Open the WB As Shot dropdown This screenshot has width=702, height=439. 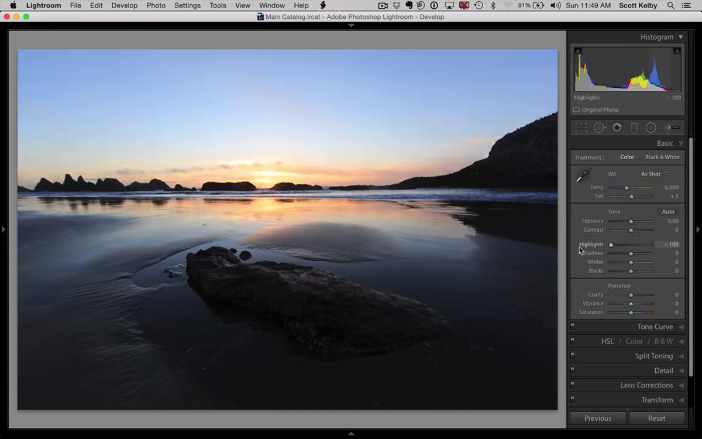coord(653,174)
